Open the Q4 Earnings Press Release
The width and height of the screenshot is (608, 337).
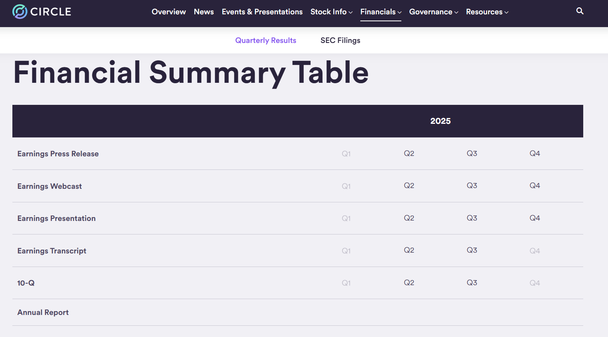[x=534, y=154]
